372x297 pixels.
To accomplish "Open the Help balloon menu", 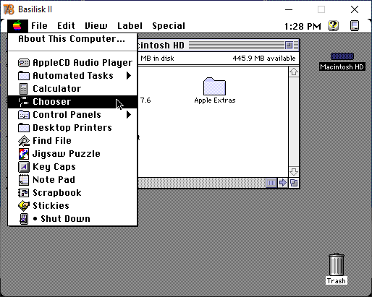I will pos(334,26).
